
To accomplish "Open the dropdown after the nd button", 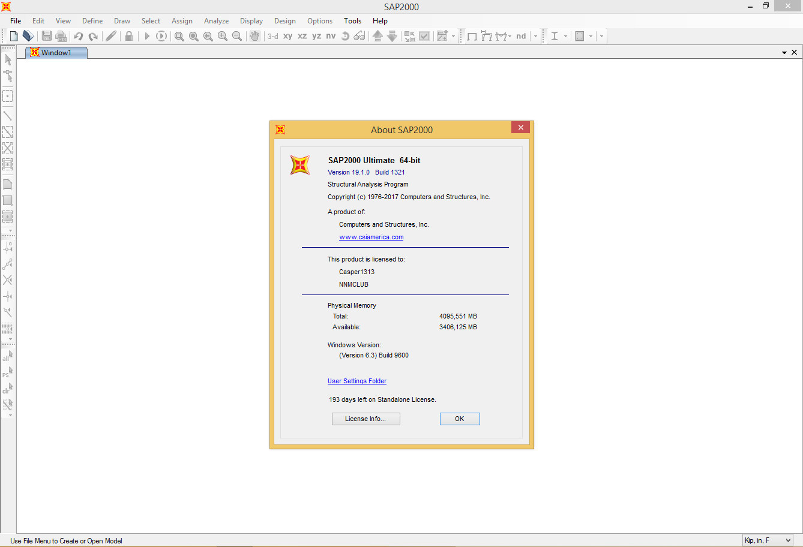I will click(x=535, y=36).
